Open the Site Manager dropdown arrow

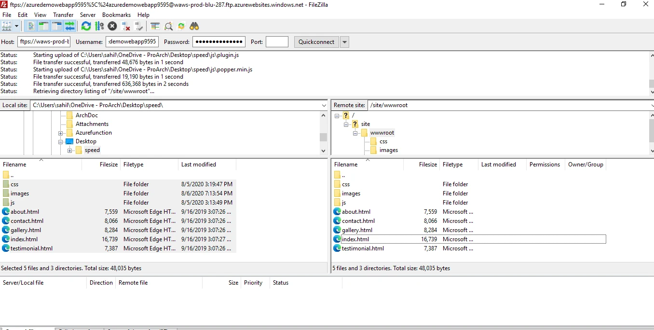[x=16, y=26]
